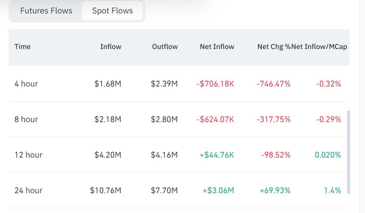This screenshot has width=365, height=213.
Task: Sort by the Net Inflow/MCap column header
Action: coord(319,47)
